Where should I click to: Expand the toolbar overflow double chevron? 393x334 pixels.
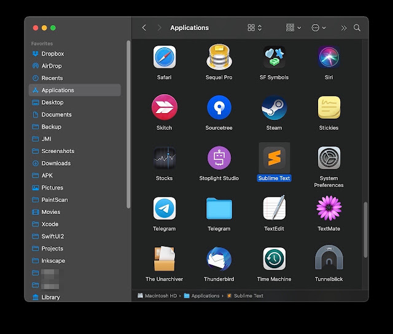coord(344,28)
